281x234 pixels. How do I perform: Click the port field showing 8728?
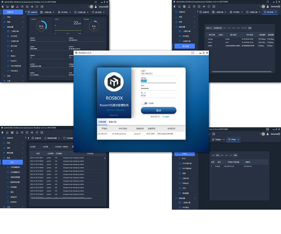(158, 95)
